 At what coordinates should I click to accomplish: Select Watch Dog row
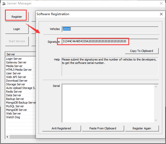[x=21, y=117]
